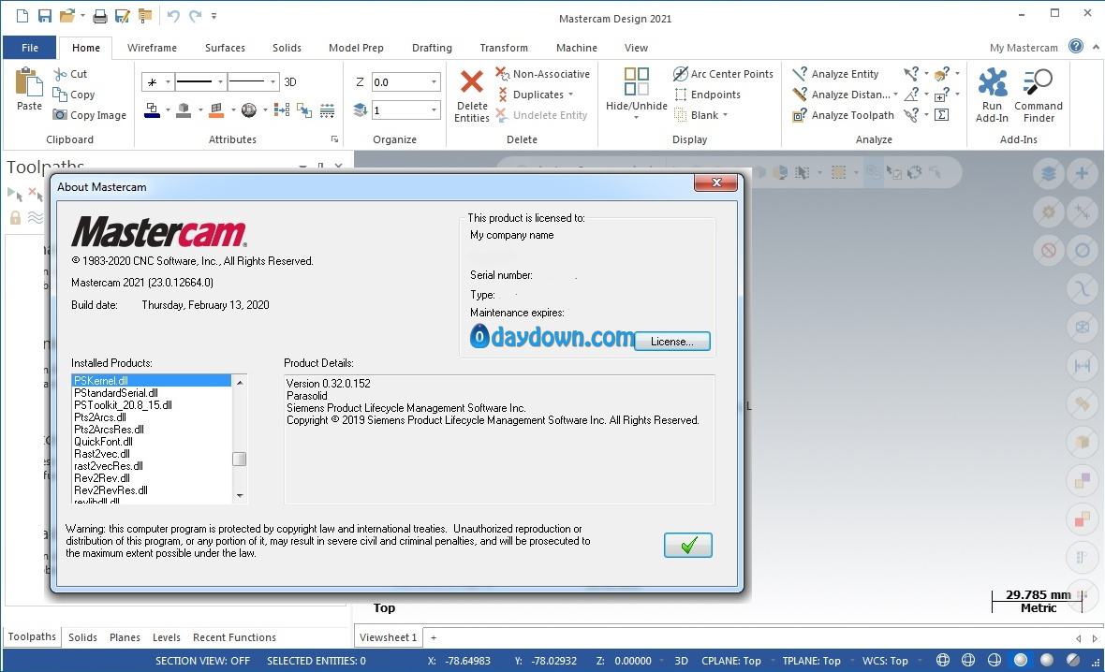Click the wireframe color swatch
This screenshot has height=672, width=1105.
click(x=153, y=110)
